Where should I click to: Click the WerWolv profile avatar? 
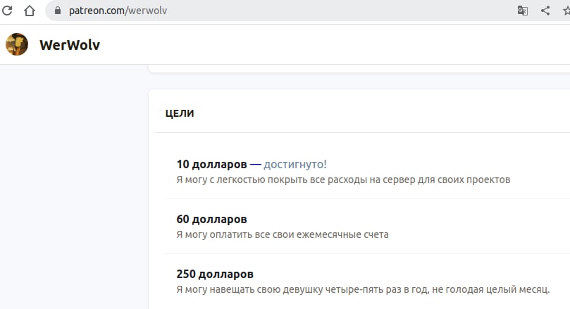17,45
